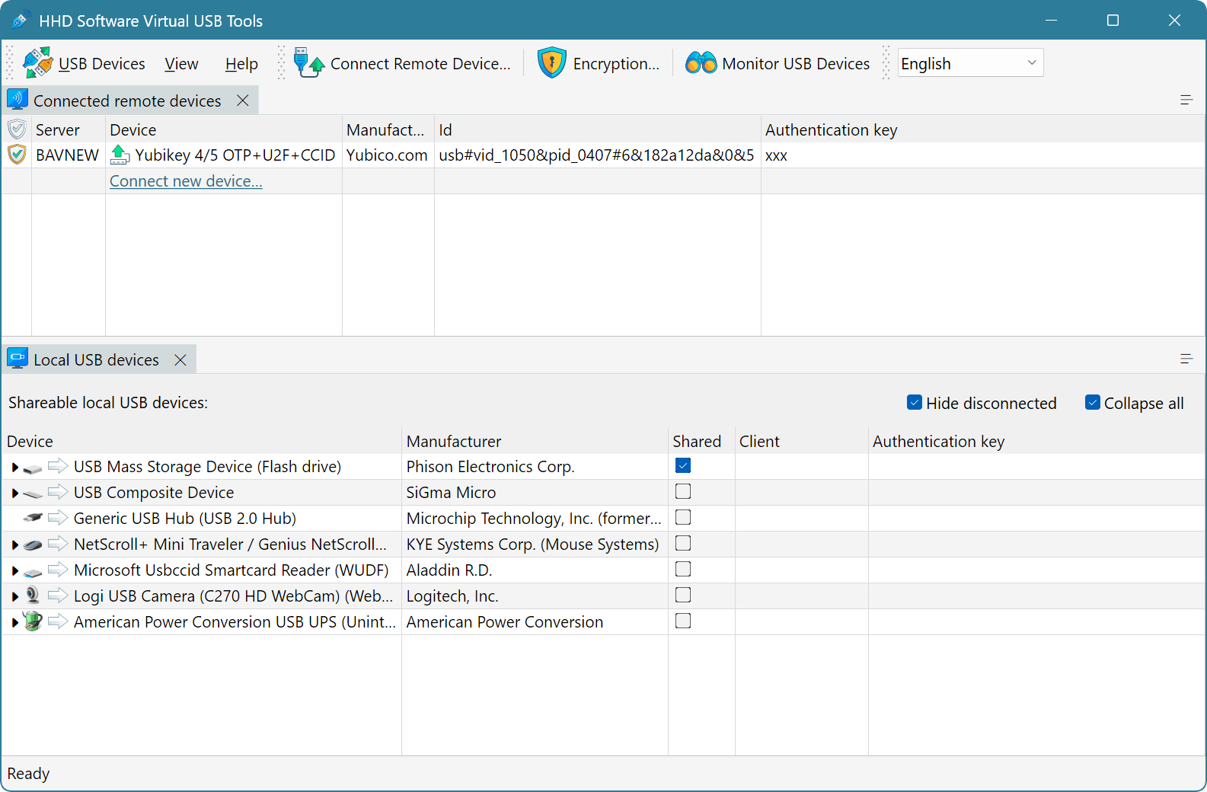Open Encryption settings via shield icon
This screenshot has height=792, width=1207.
pyautogui.click(x=551, y=63)
